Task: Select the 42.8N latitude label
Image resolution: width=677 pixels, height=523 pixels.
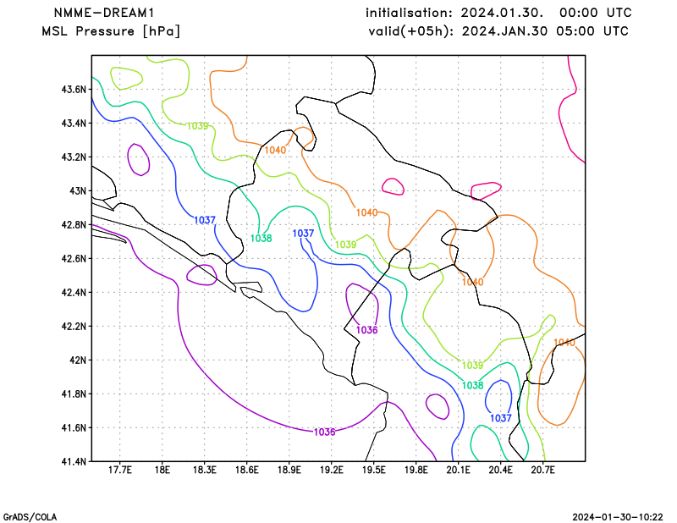Action: tap(74, 224)
